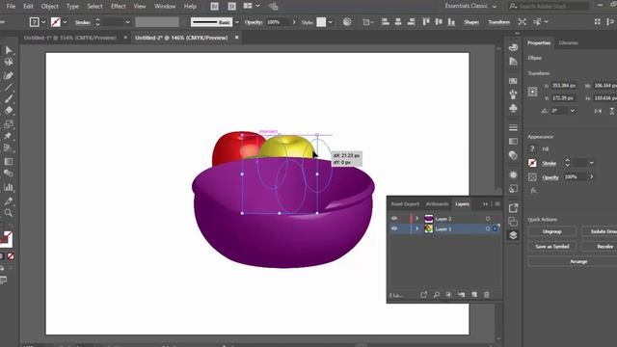
Task: Select the Selection tool in the toolbar
Action: [9, 50]
